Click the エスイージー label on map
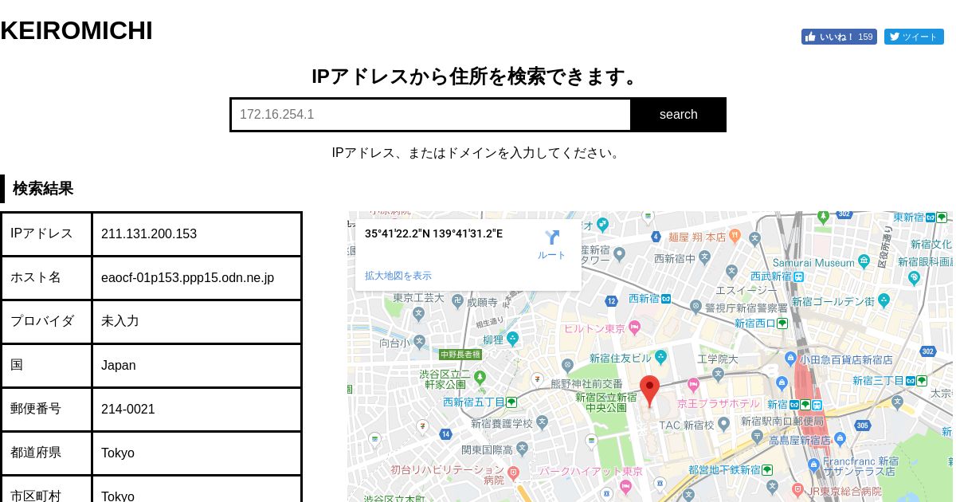956x502 pixels. pos(746,290)
